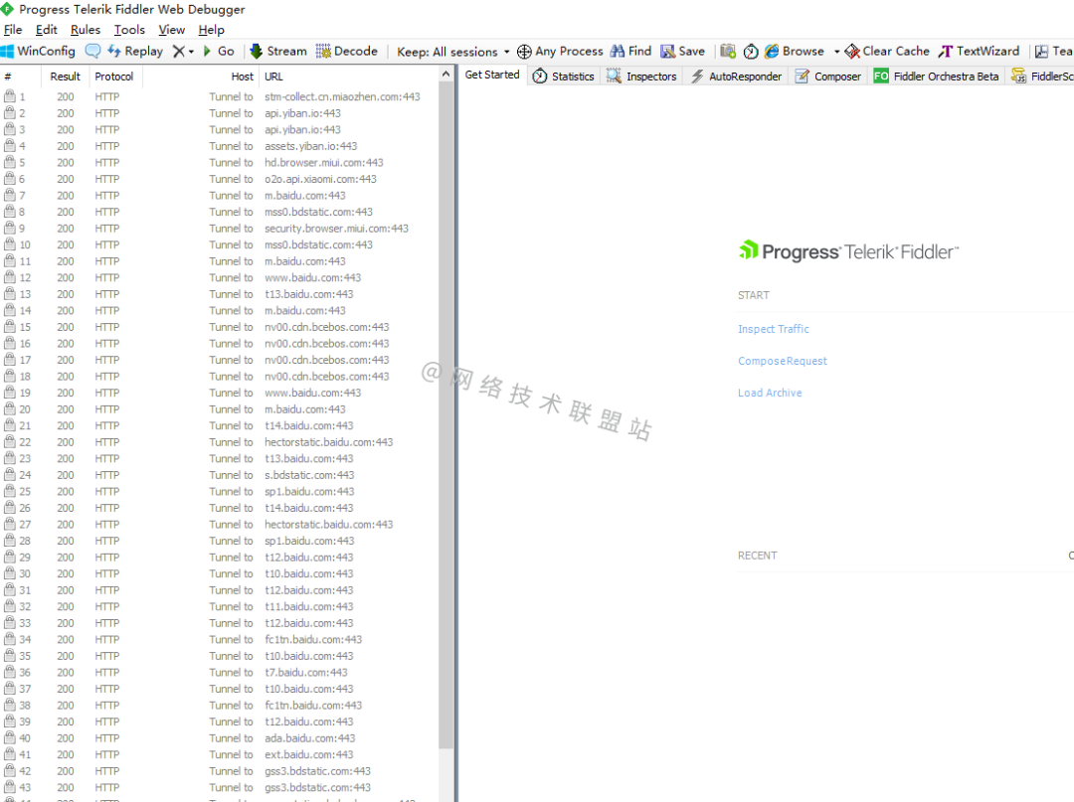Click lock icon of session 43

coord(10,786)
